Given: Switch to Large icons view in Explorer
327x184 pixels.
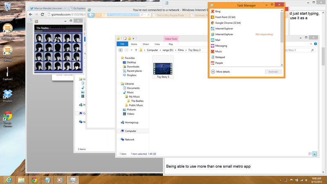Looking at the screenshot, I should (315, 154).
